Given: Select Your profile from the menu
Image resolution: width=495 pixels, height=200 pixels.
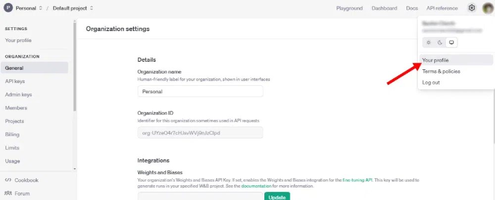Looking at the screenshot, I should tap(436, 60).
